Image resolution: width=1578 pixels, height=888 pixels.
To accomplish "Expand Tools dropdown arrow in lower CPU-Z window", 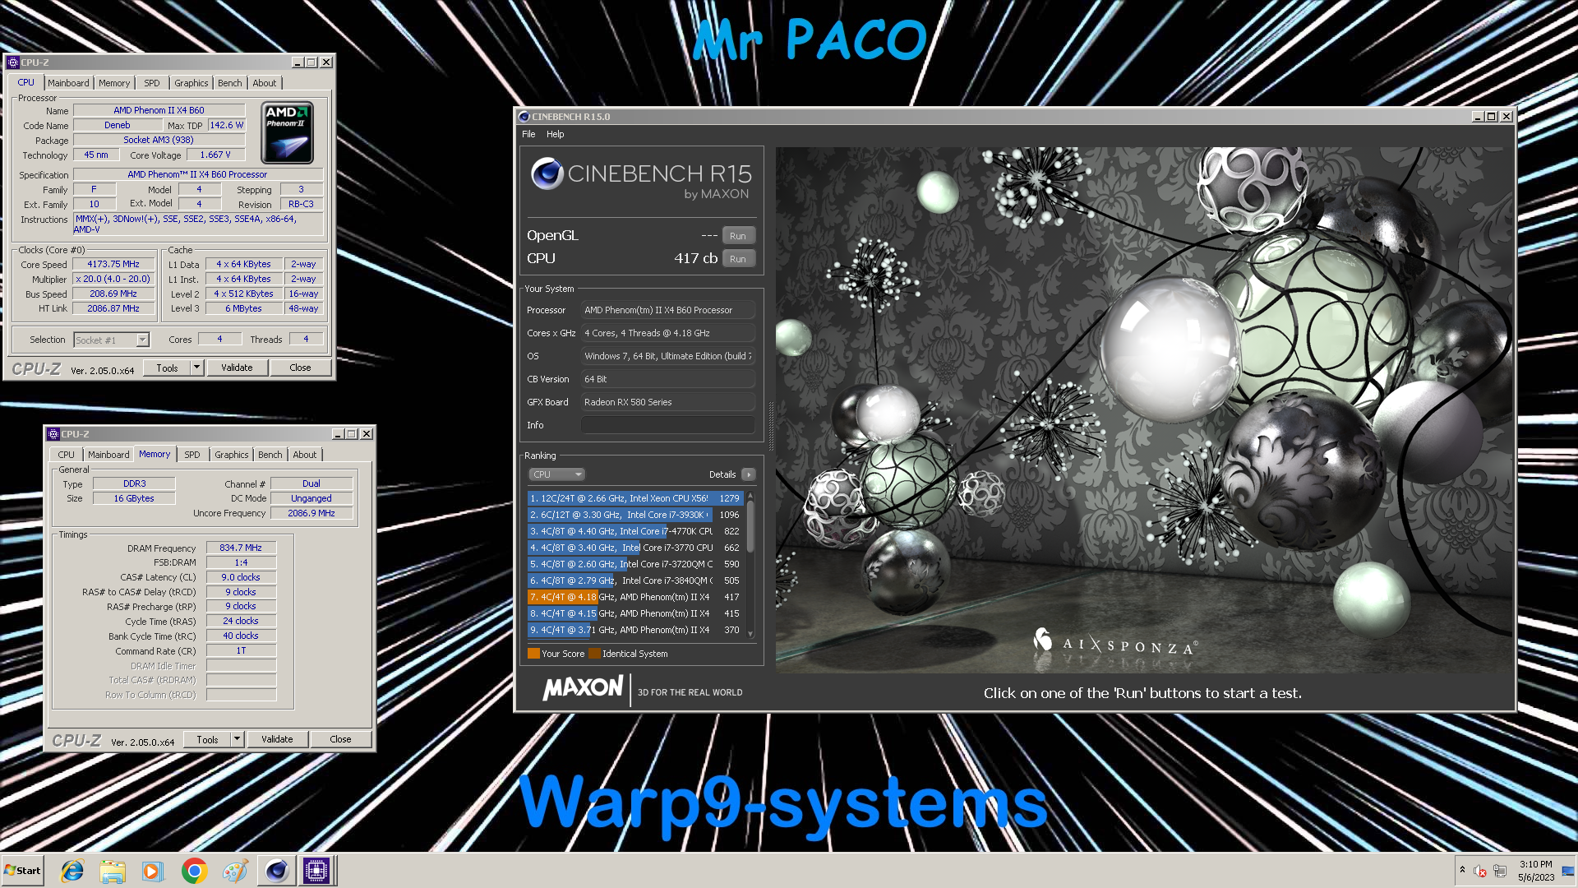I will click(238, 739).
